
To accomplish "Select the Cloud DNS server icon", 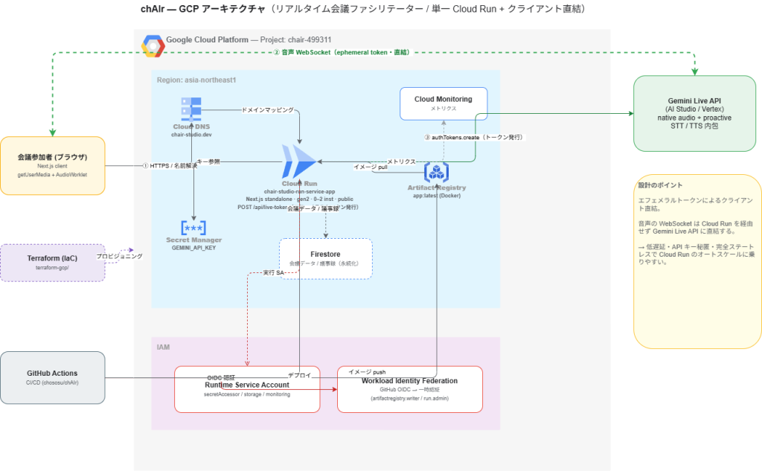I will click(x=191, y=109).
